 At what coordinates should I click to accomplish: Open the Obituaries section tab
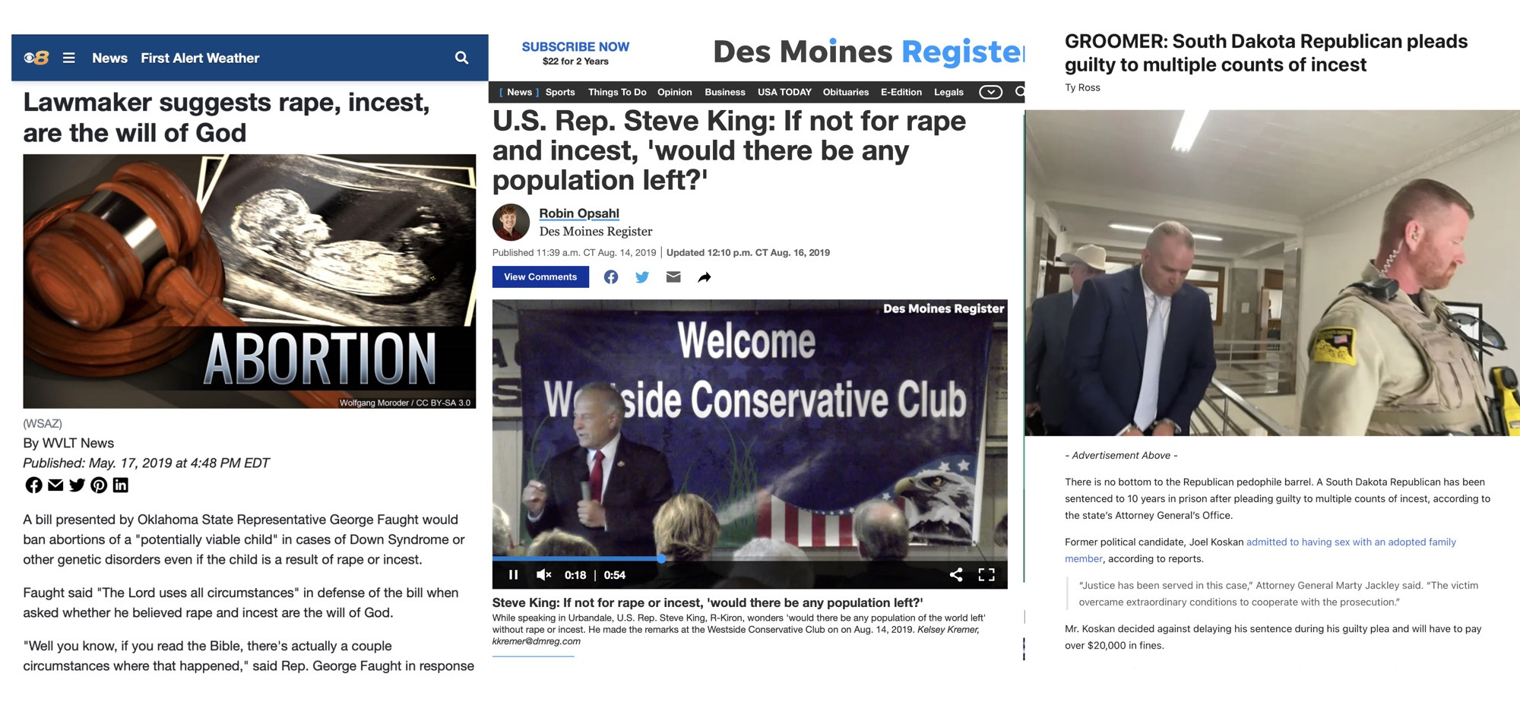pyautogui.click(x=846, y=92)
